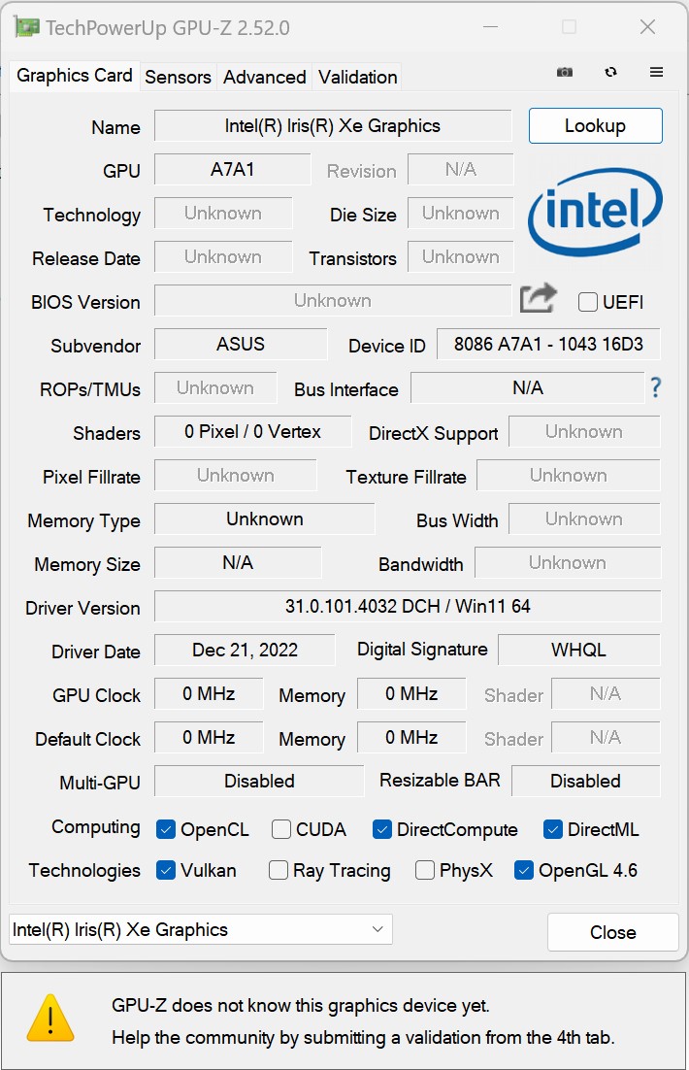The height and width of the screenshot is (1070, 689).
Task: Click the BIOS share/export arrow icon
Action: [x=539, y=299]
